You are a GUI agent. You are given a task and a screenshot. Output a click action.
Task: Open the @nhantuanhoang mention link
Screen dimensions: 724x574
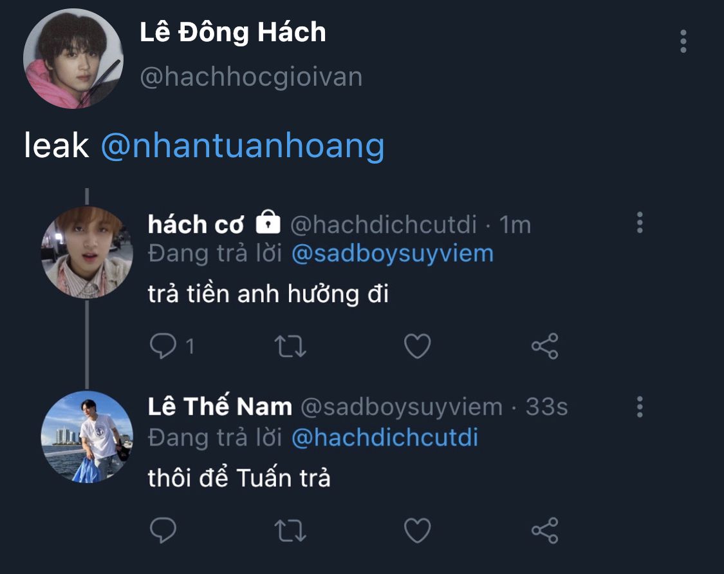243,146
